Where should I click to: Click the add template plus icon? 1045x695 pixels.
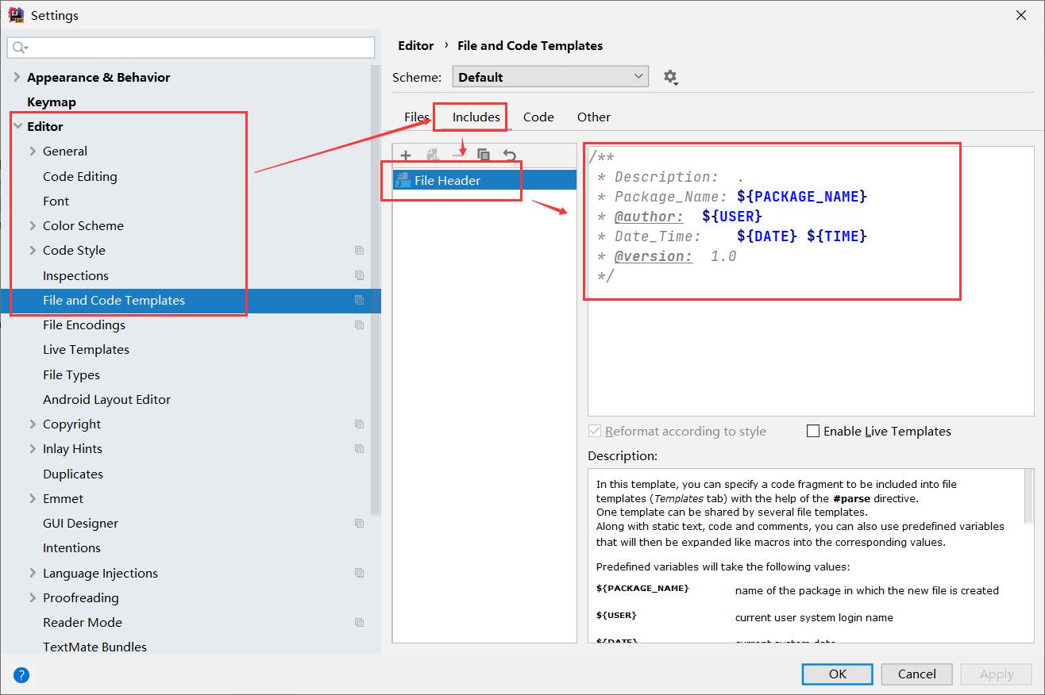406,156
